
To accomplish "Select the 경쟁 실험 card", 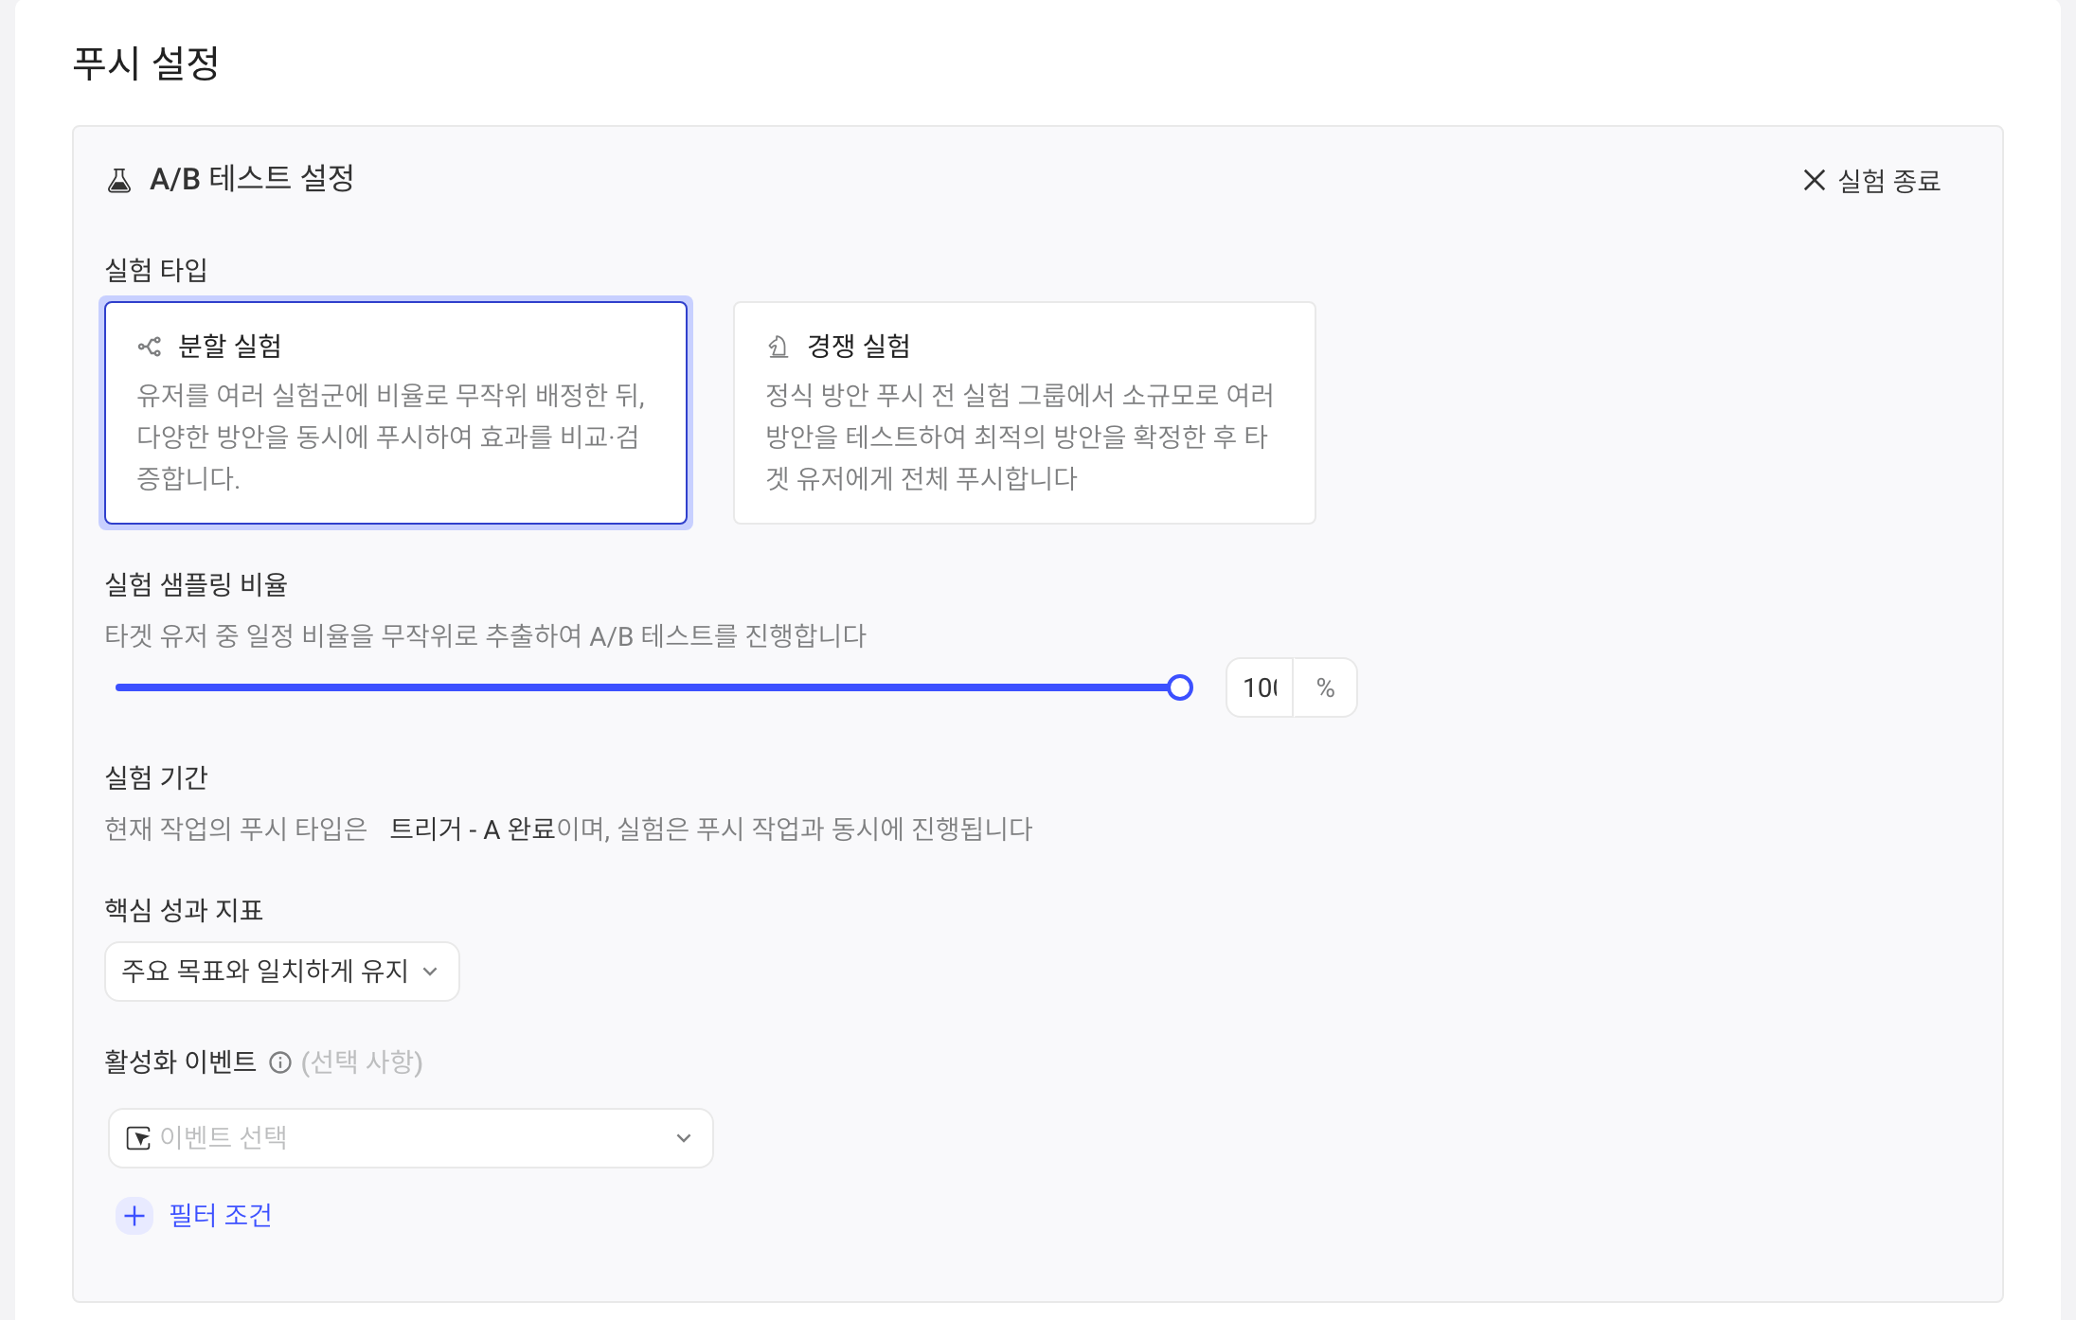I will tap(1025, 413).
